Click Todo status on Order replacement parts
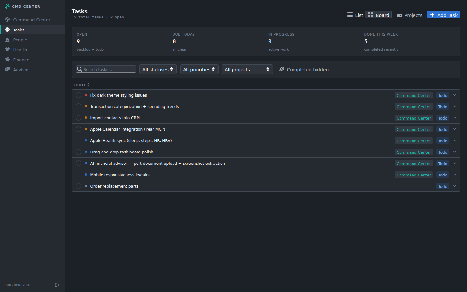The height and width of the screenshot is (292, 467). click(443, 186)
